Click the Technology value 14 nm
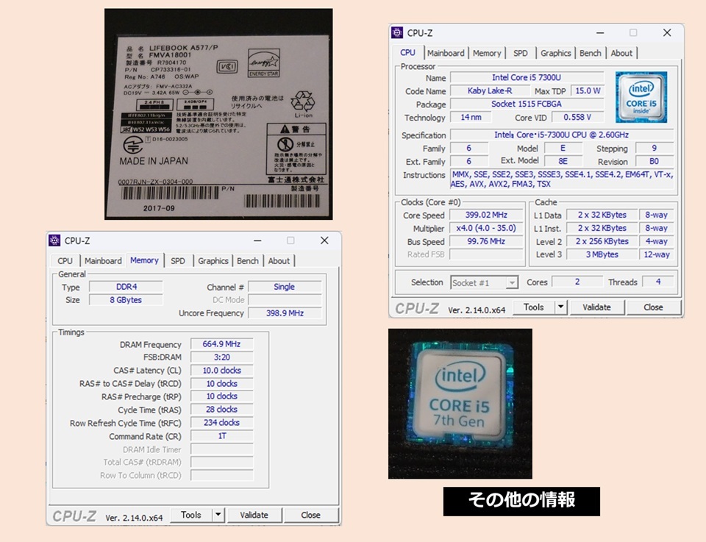Viewport: 706px width, 542px height. [471, 117]
